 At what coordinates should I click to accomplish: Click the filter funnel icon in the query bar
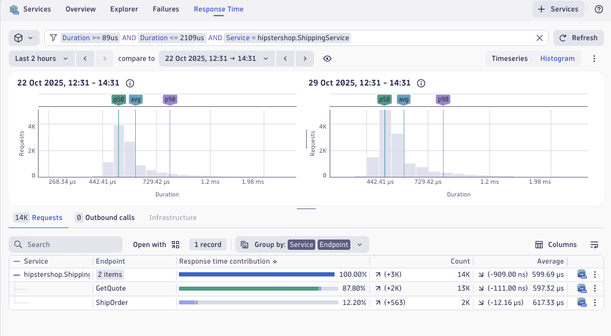53,37
